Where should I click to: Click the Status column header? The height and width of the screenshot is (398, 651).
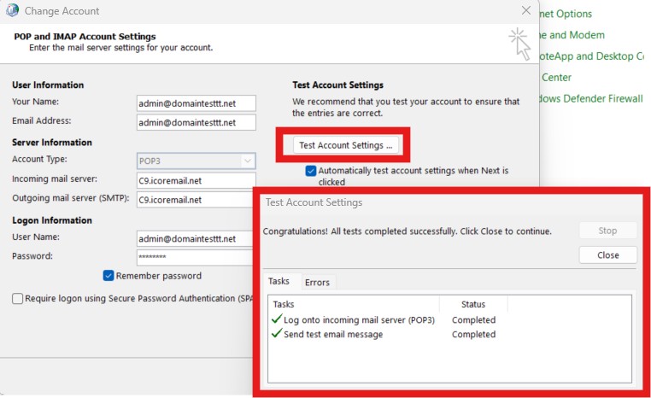coord(472,304)
